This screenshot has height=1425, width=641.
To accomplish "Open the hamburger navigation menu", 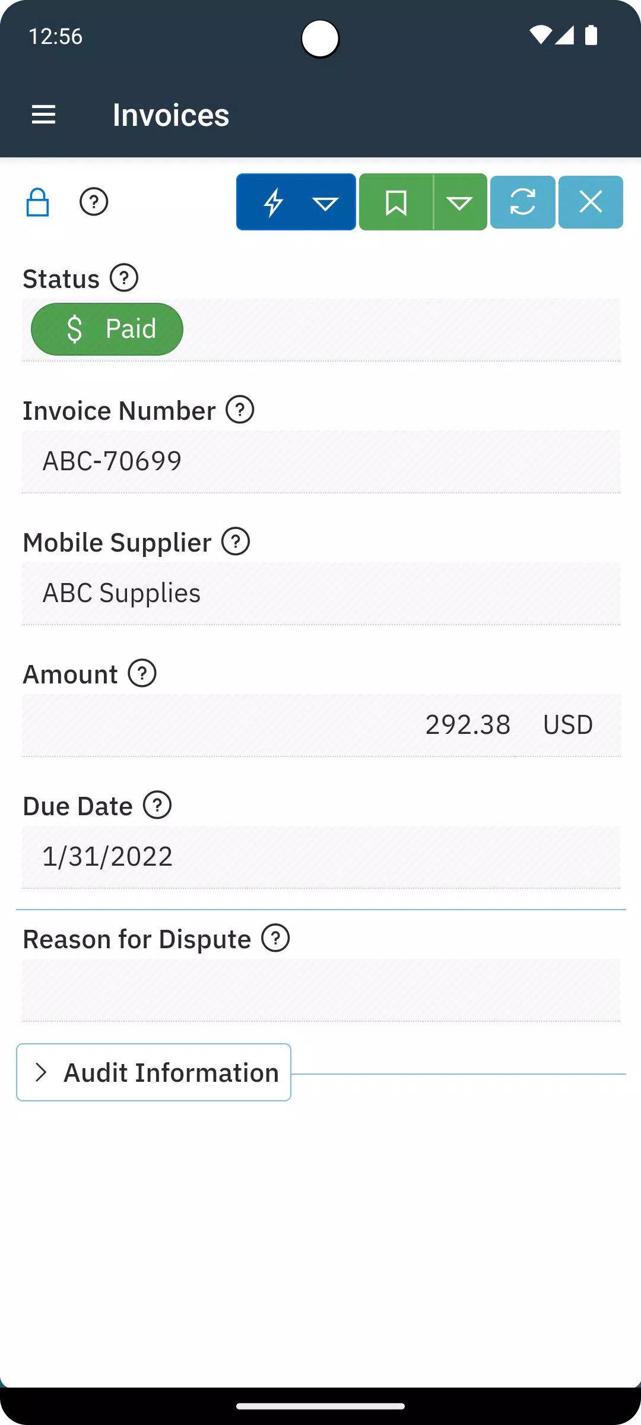I will tap(43, 115).
